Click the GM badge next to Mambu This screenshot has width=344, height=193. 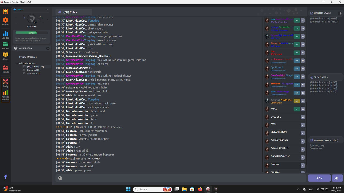pyautogui.click(x=297, y=101)
